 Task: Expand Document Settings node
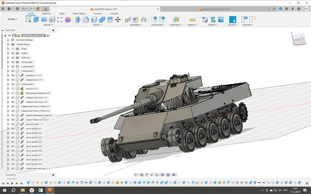click(x=8, y=40)
